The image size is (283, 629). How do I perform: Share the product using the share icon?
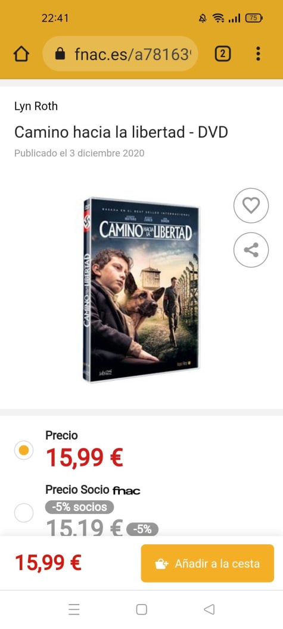pos(251,250)
